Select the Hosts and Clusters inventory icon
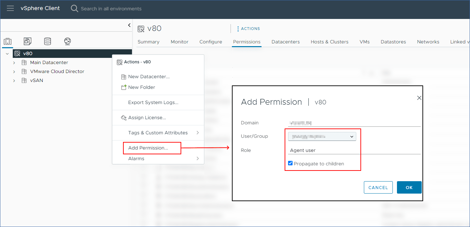Image resolution: width=470 pixels, height=227 pixels. (x=8, y=42)
